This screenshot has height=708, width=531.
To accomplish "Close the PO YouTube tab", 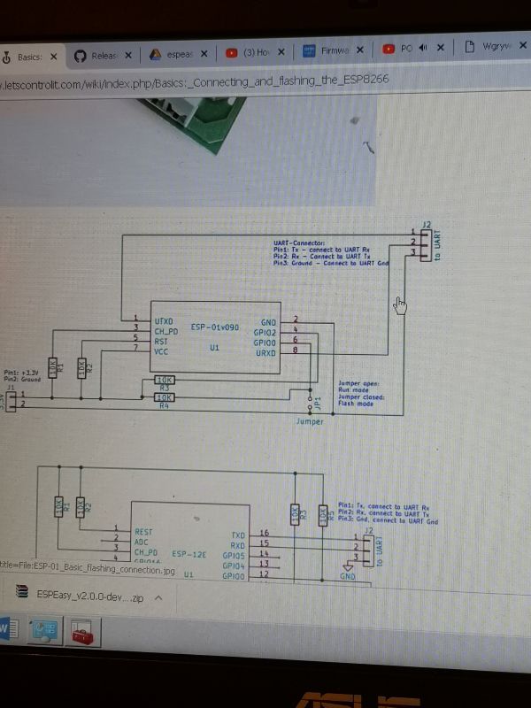I will pos(441,48).
